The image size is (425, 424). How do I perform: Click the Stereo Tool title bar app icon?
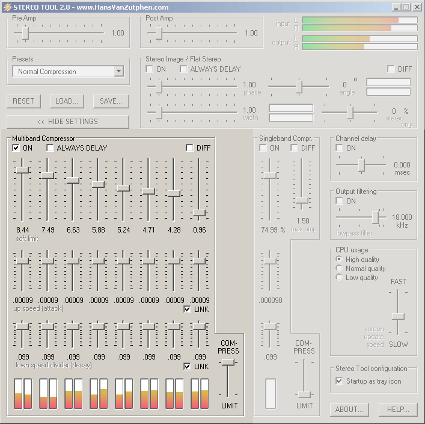click(x=8, y=7)
